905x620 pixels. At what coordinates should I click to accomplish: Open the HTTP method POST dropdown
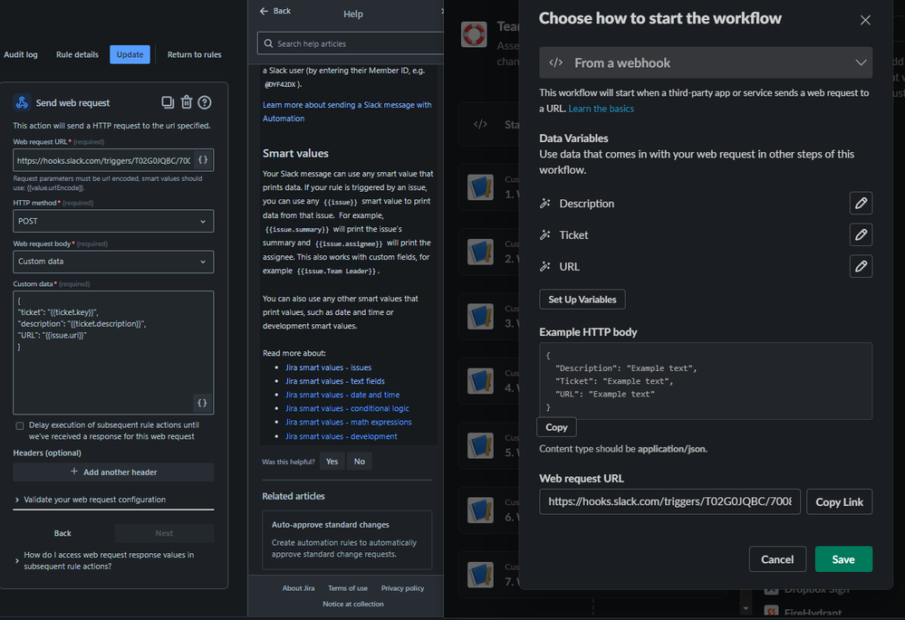tap(113, 221)
